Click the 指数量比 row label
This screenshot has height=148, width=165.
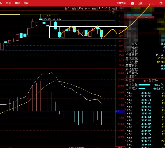pyautogui.click(x=131, y=73)
